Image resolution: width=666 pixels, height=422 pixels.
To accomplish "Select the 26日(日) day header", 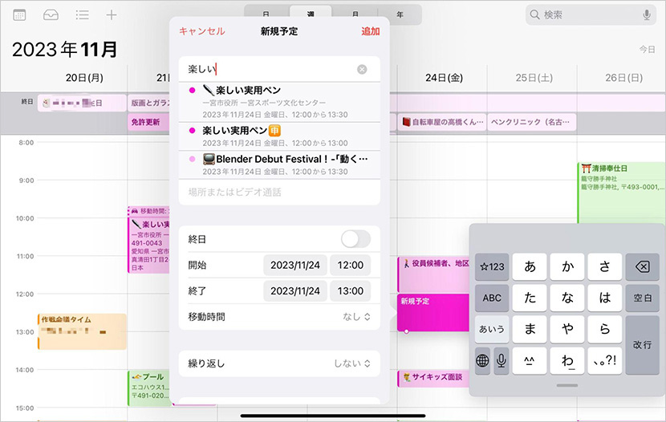I will point(623,78).
